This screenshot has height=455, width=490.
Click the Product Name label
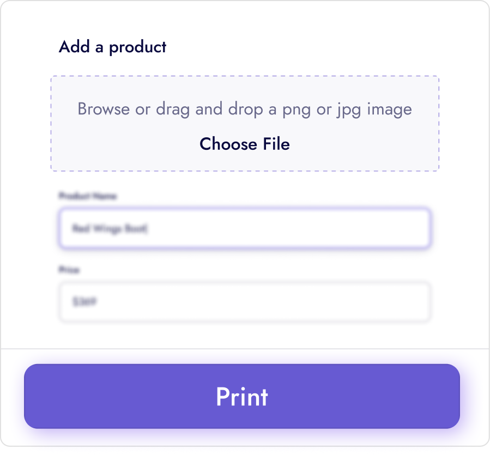88,196
